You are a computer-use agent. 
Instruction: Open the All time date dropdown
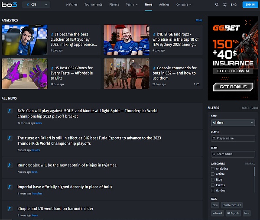[233, 123]
